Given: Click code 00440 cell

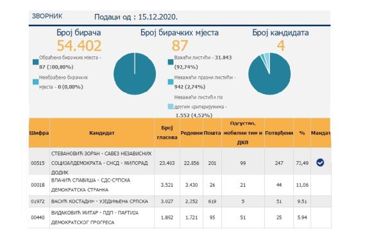Looking at the screenshot, I should (x=38, y=217).
